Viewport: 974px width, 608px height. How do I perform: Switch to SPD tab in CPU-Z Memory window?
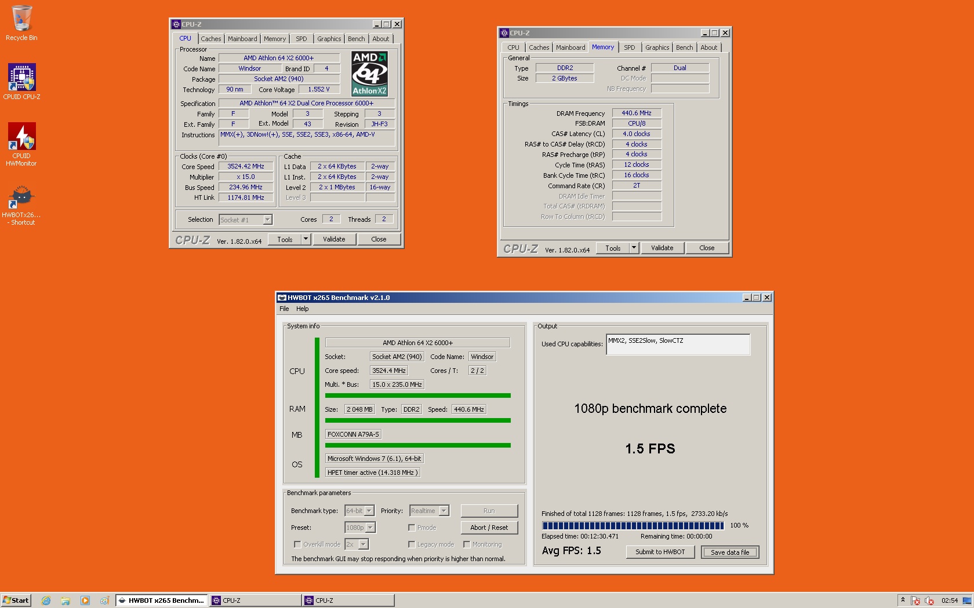coord(630,47)
